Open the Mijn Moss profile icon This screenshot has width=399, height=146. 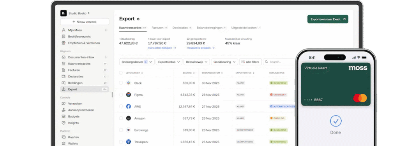tap(64, 30)
